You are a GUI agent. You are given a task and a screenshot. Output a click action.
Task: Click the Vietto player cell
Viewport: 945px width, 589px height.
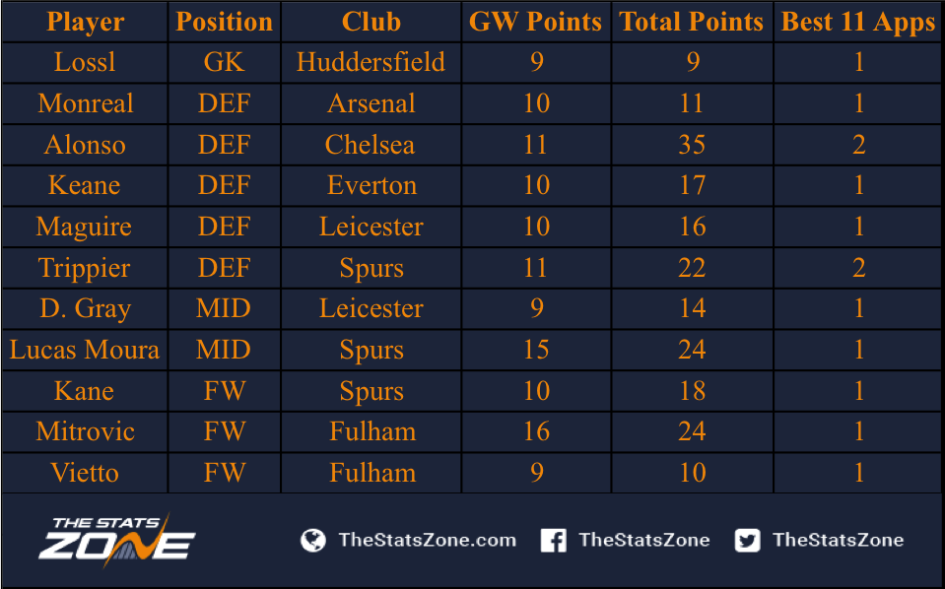85,473
